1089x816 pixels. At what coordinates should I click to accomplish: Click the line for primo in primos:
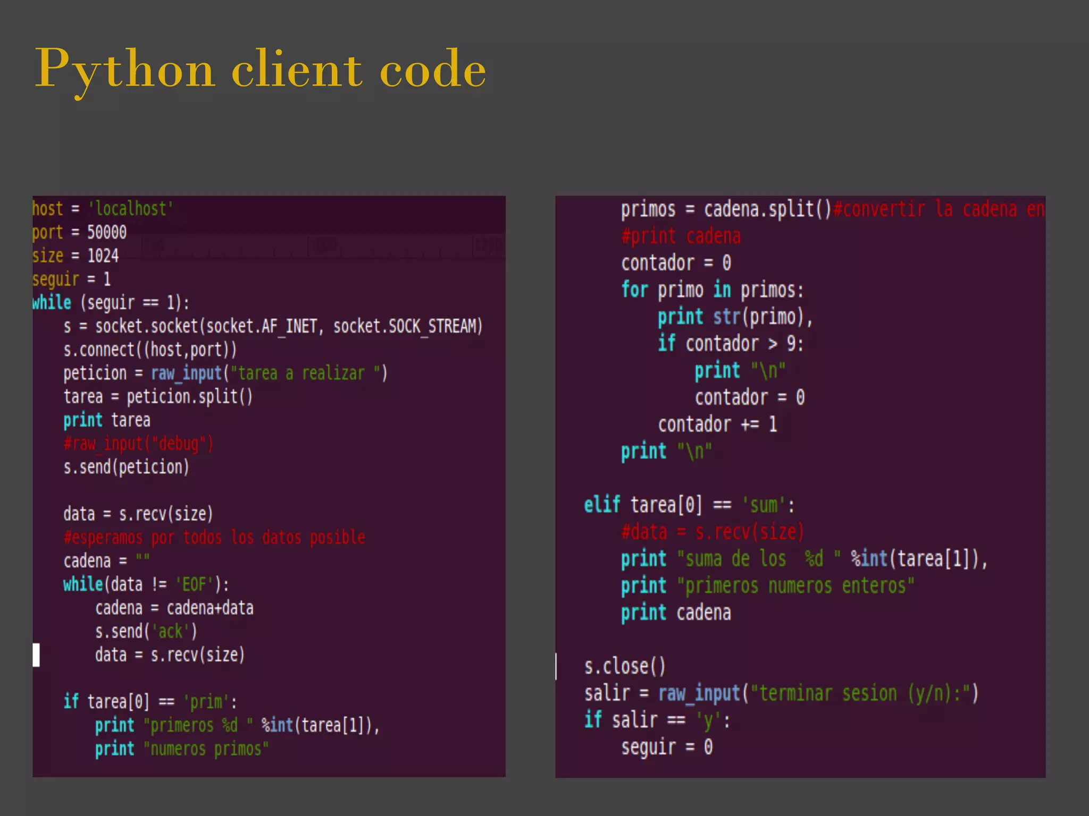[x=713, y=290]
